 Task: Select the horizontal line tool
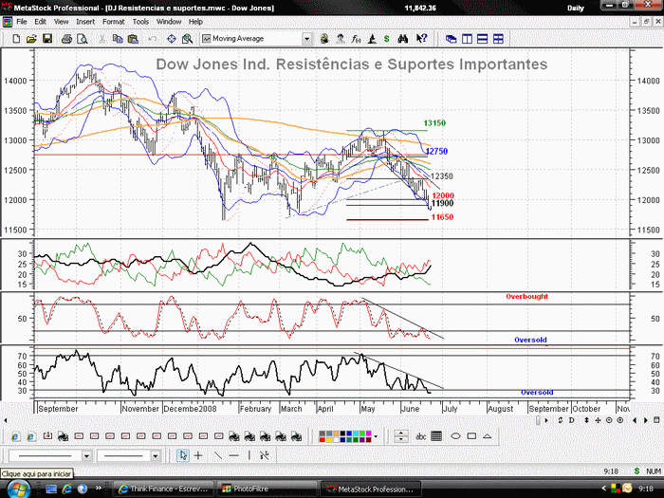click(x=233, y=455)
